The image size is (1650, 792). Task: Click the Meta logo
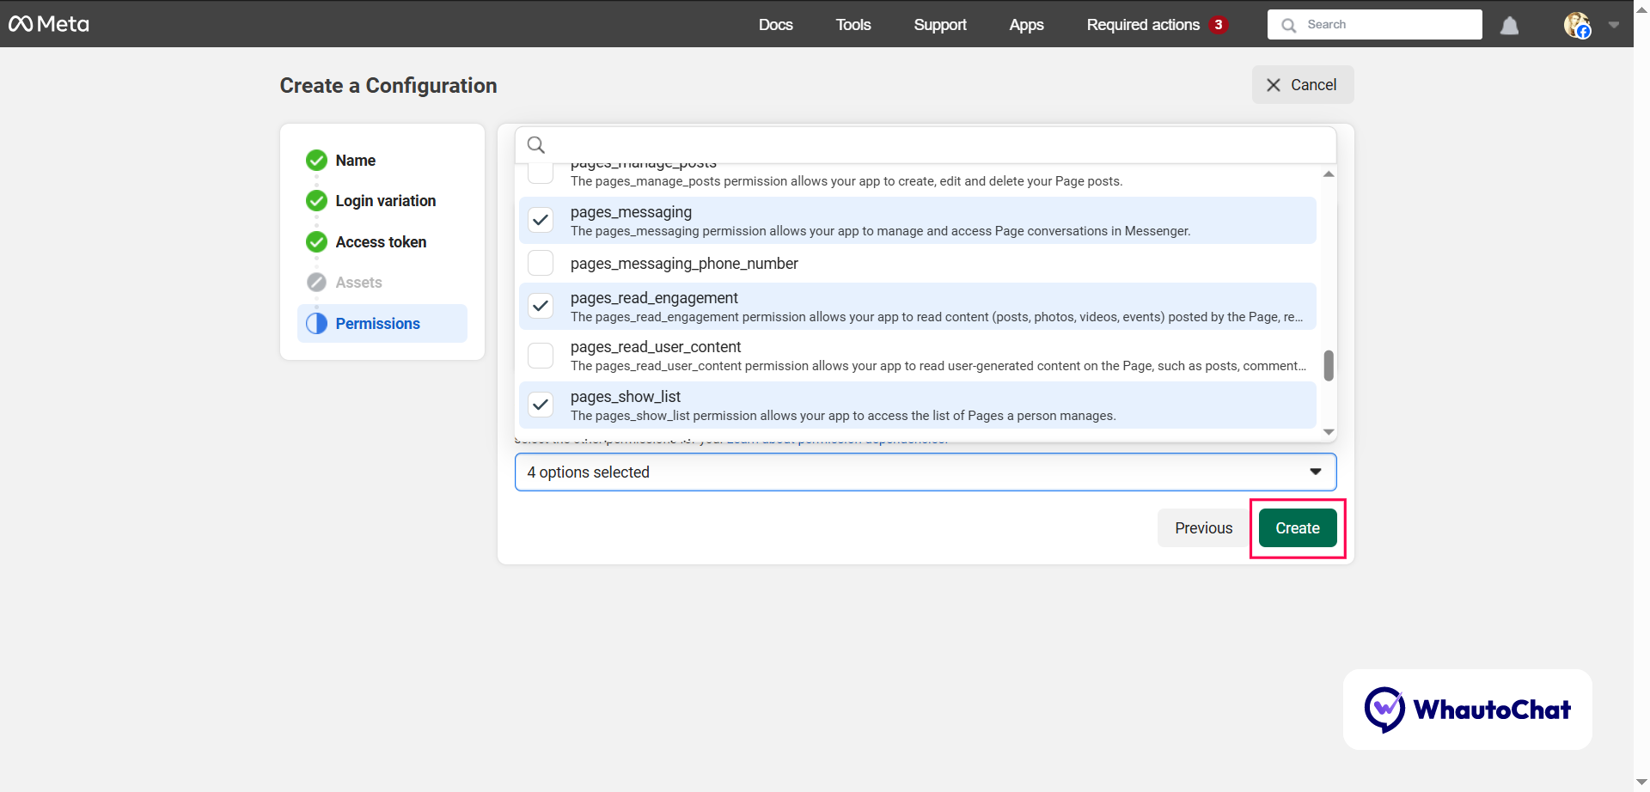(x=49, y=24)
